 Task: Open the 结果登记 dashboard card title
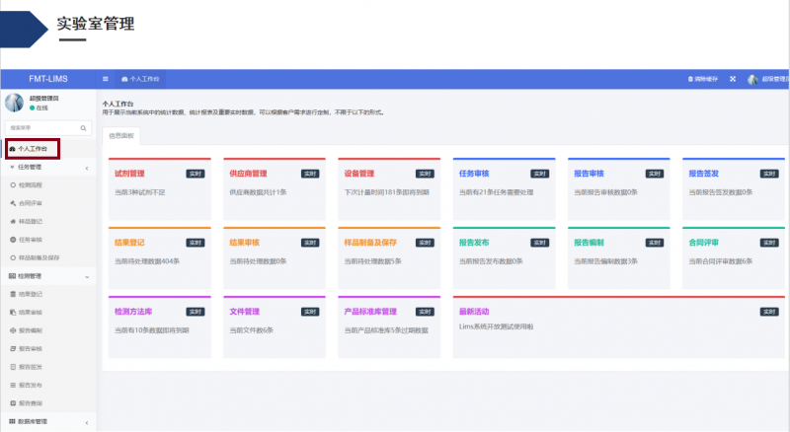129,243
